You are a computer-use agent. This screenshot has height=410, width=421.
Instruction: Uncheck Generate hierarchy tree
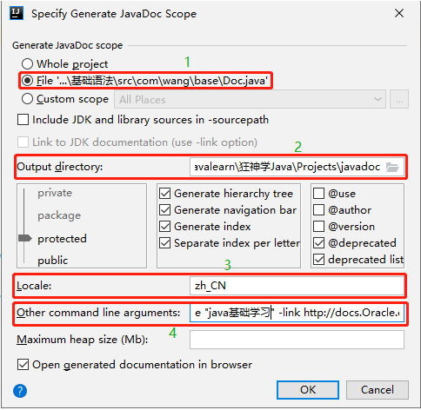[x=164, y=193]
